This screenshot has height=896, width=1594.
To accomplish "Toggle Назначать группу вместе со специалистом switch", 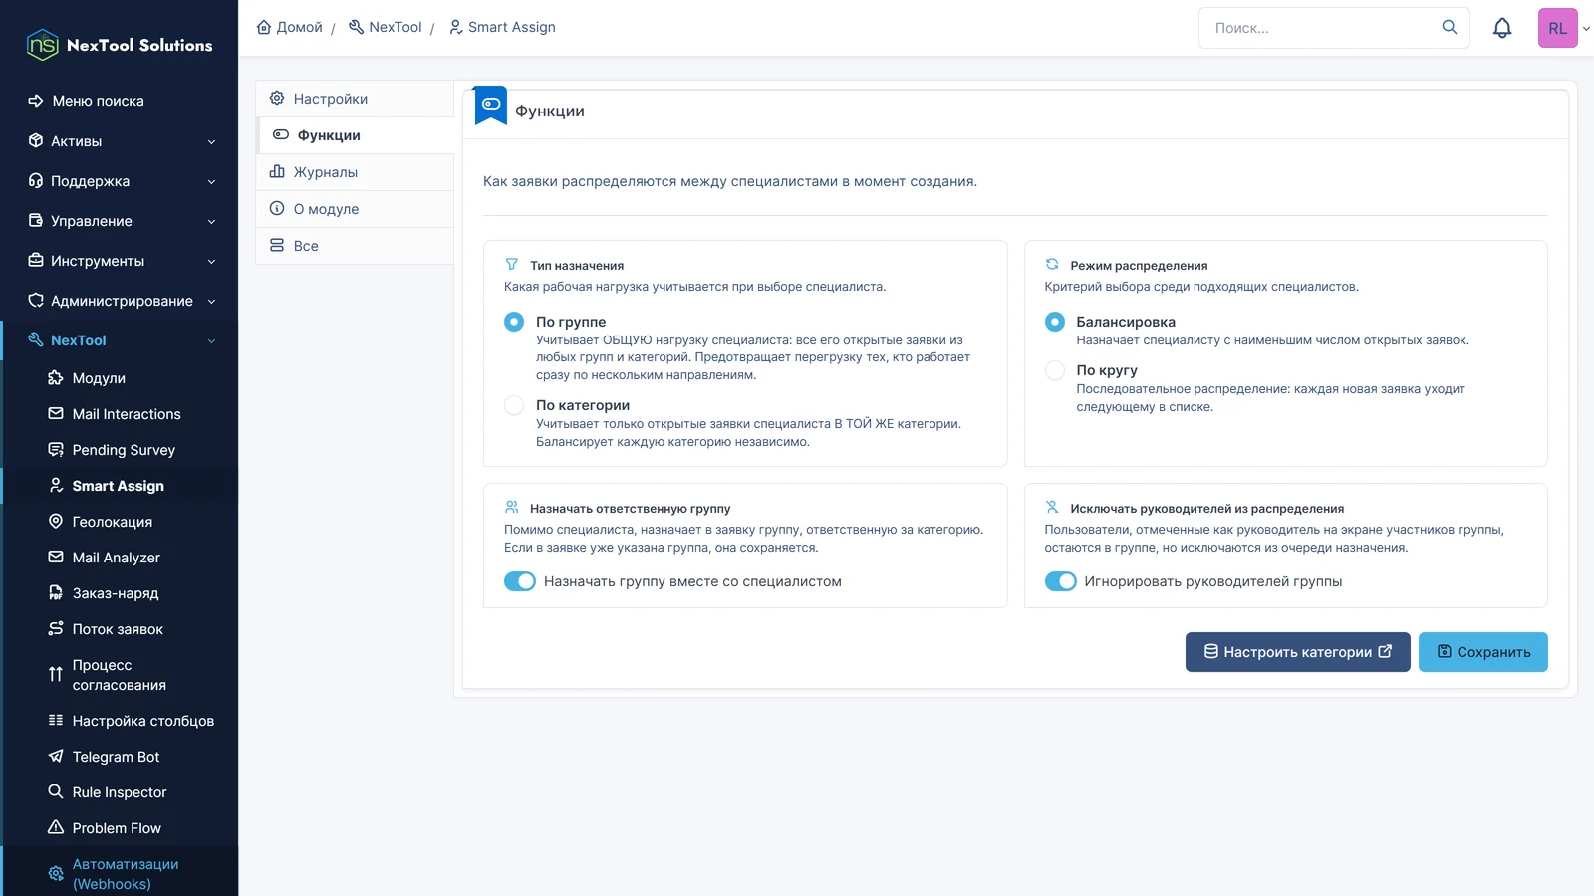I will (520, 581).
